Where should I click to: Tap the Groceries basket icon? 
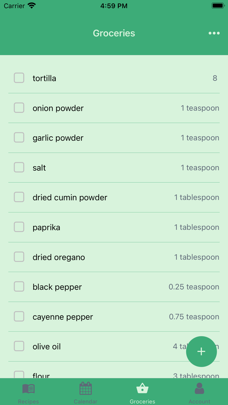click(142, 388)
